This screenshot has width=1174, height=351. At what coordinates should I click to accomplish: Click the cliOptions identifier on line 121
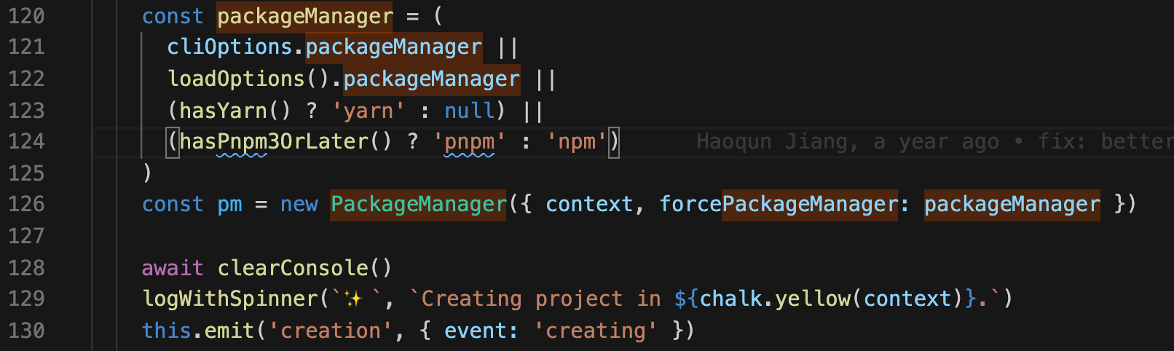click(229, 47)
